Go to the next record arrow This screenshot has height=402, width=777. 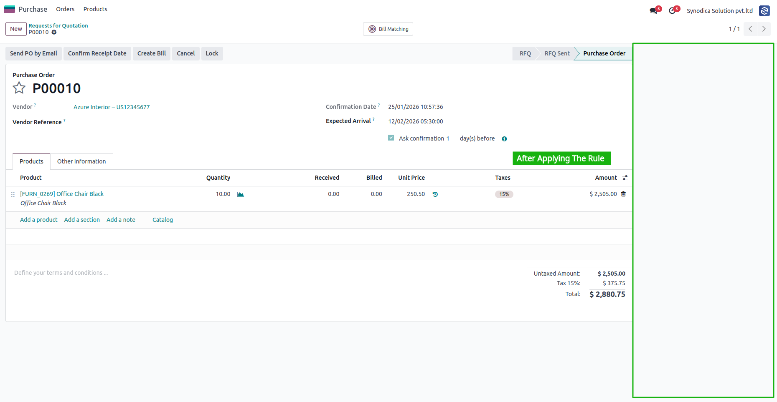coord(764,29)
